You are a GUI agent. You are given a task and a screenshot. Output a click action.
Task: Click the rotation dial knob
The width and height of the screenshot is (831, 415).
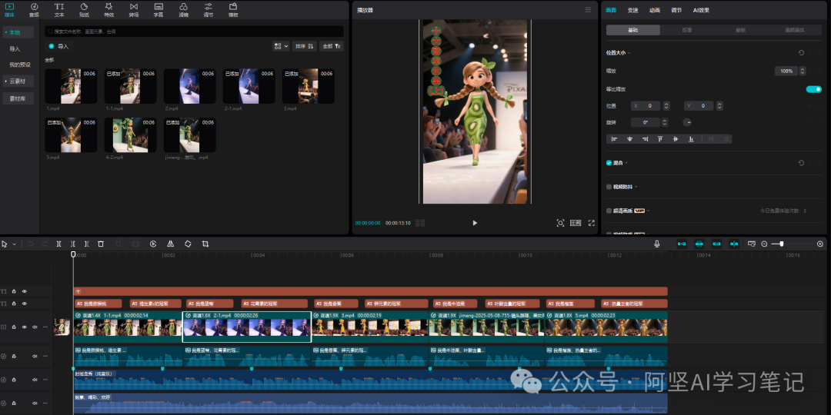click(x=687, y=122)
